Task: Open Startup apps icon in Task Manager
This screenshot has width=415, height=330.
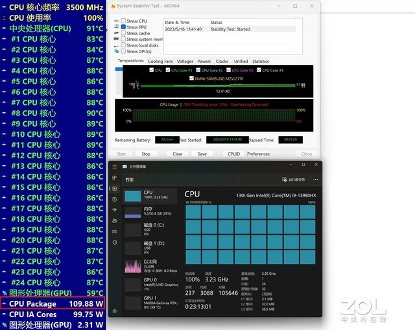Action: pos(115,210)
